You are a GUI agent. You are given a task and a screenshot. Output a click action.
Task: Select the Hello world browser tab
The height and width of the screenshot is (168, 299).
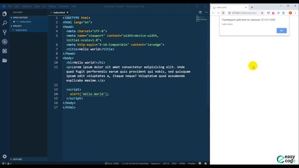click(x=230, y=7)
